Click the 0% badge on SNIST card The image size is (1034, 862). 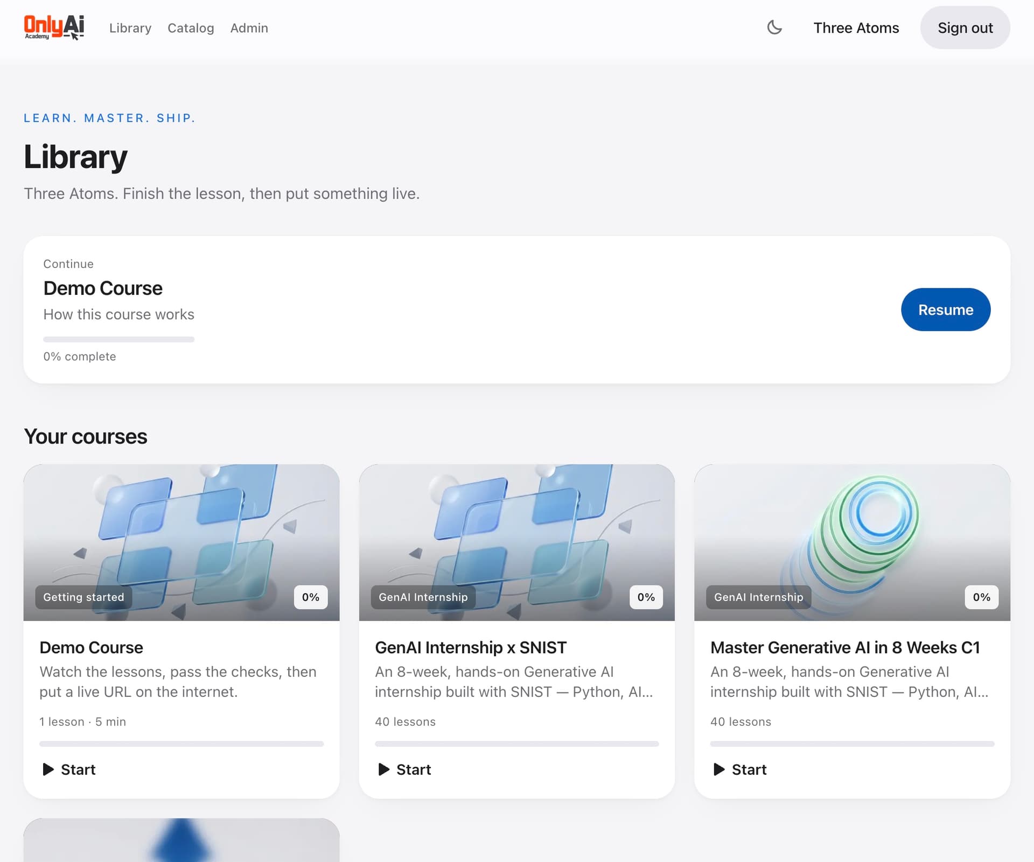pyautogui.click(x=646, y=597)
